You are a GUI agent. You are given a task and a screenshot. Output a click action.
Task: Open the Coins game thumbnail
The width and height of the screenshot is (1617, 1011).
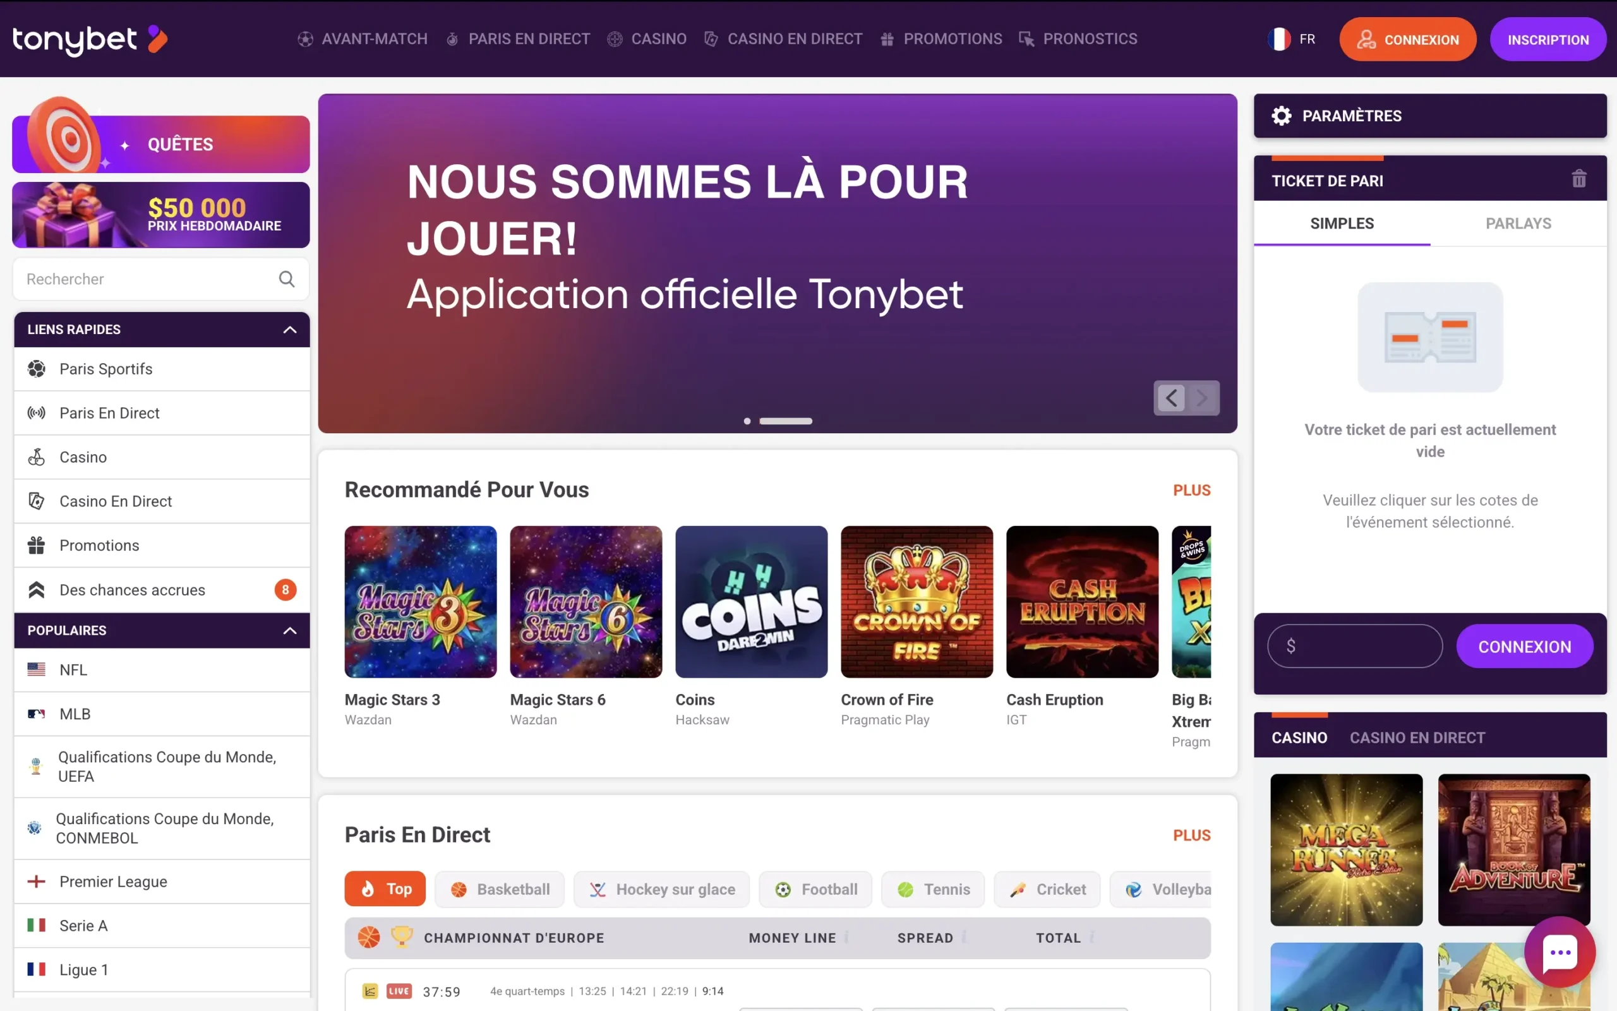[x=752, y=602]
